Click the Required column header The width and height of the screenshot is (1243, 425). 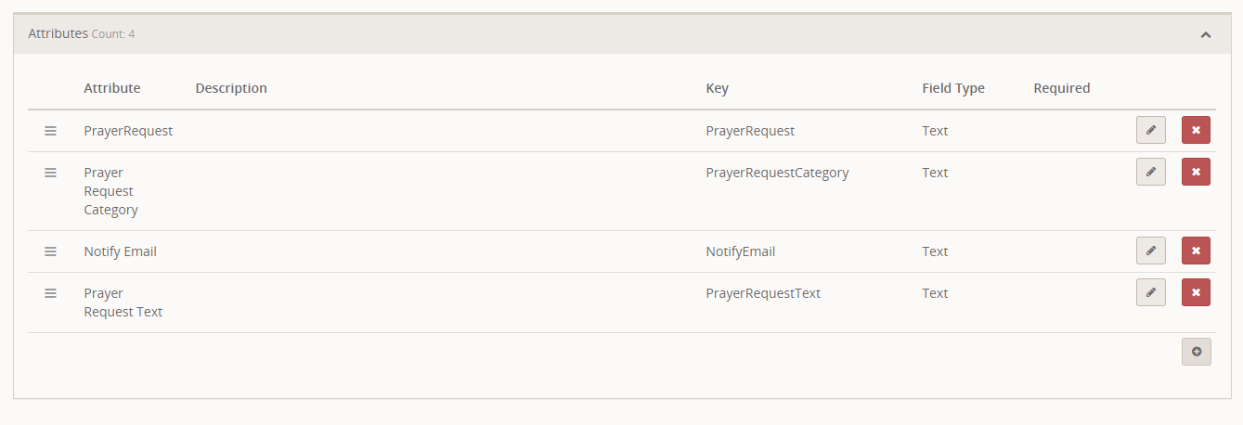[1061, 88]
